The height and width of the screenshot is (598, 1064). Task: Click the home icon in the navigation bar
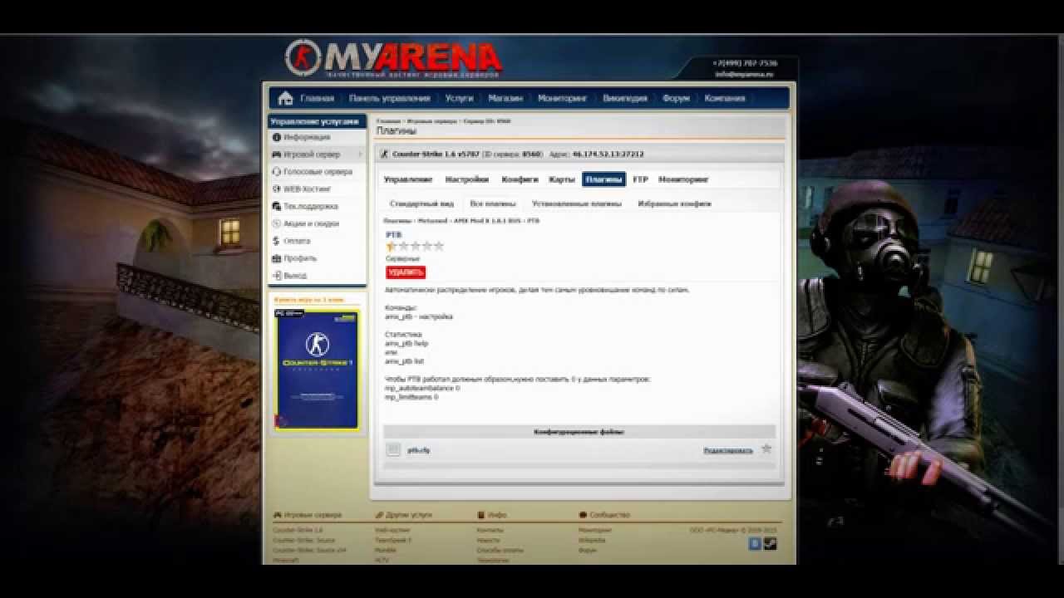point(285,98)
